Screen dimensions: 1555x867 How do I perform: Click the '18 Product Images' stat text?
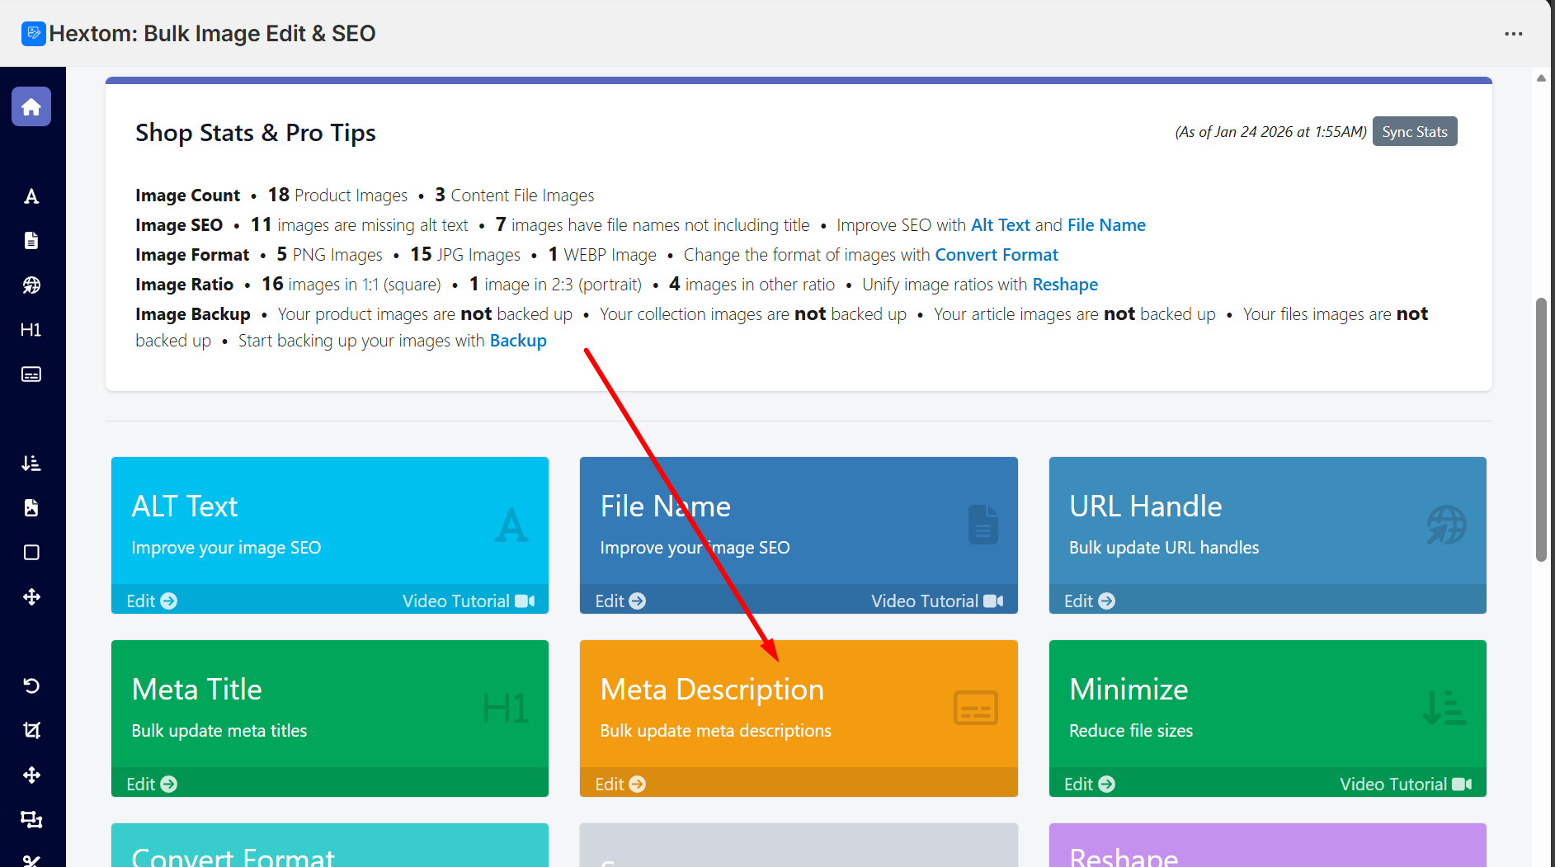[x=337, y=196]
